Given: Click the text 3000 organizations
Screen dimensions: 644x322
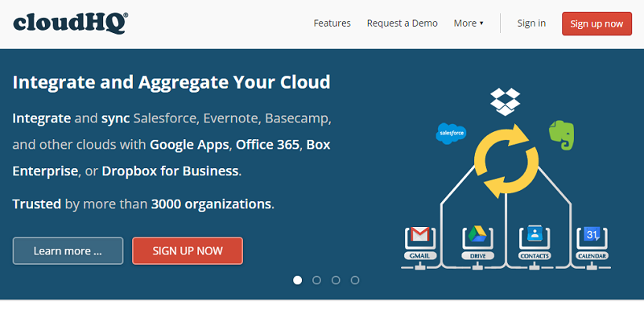Looking at the screenshot, I should coord(211,204).
